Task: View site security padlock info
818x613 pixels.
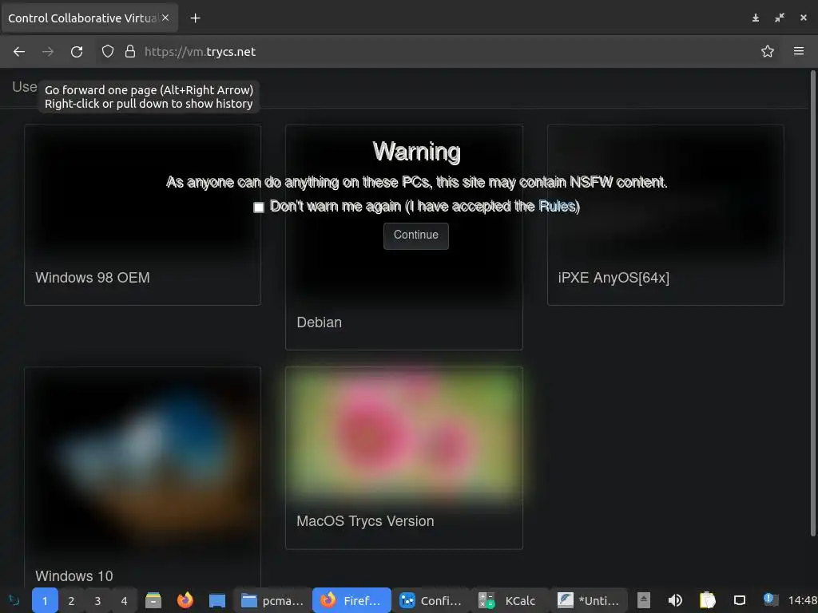Action: [x=130, y=51]
